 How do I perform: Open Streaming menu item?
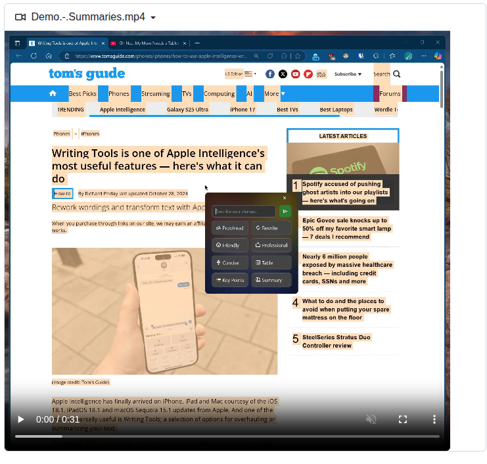[156, 93]
